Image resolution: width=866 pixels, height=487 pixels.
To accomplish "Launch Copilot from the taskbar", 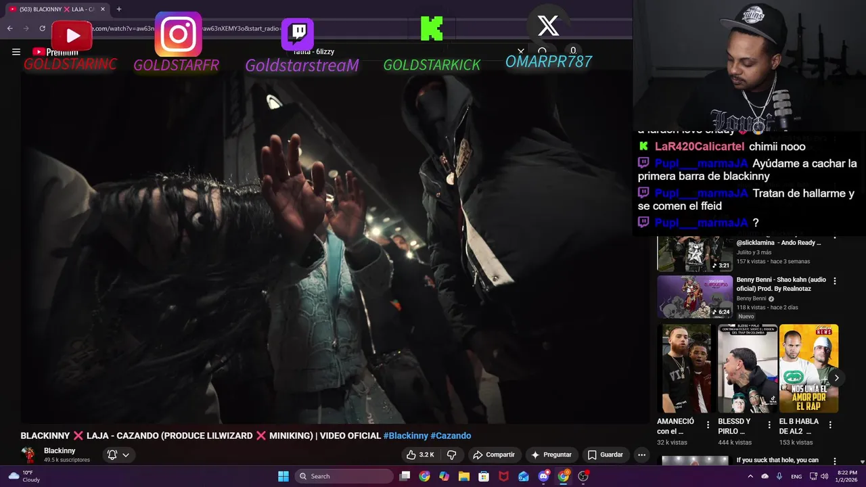I will (x=444, y=476).
